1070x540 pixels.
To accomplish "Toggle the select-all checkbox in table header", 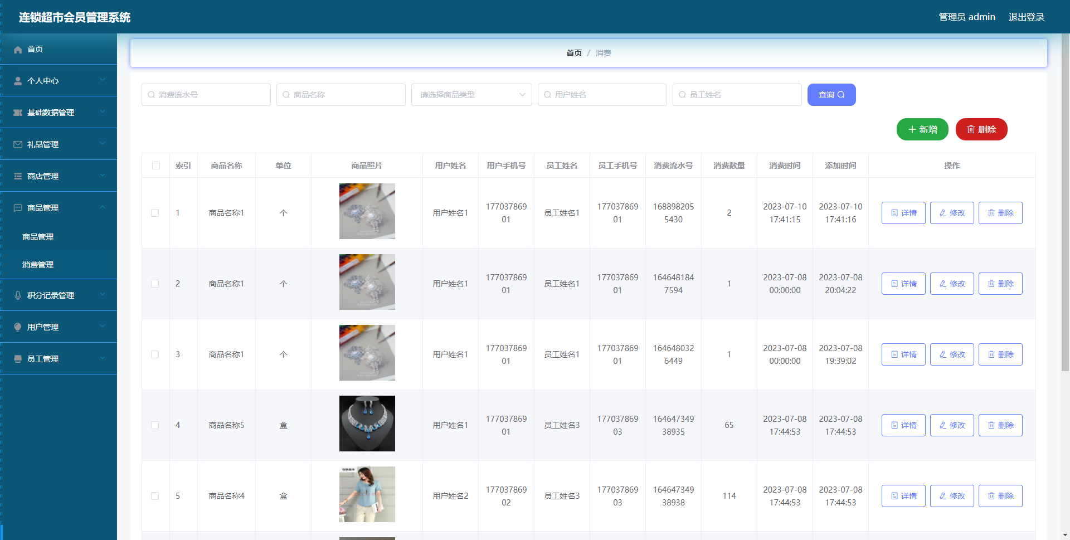I will pos(156,166).
